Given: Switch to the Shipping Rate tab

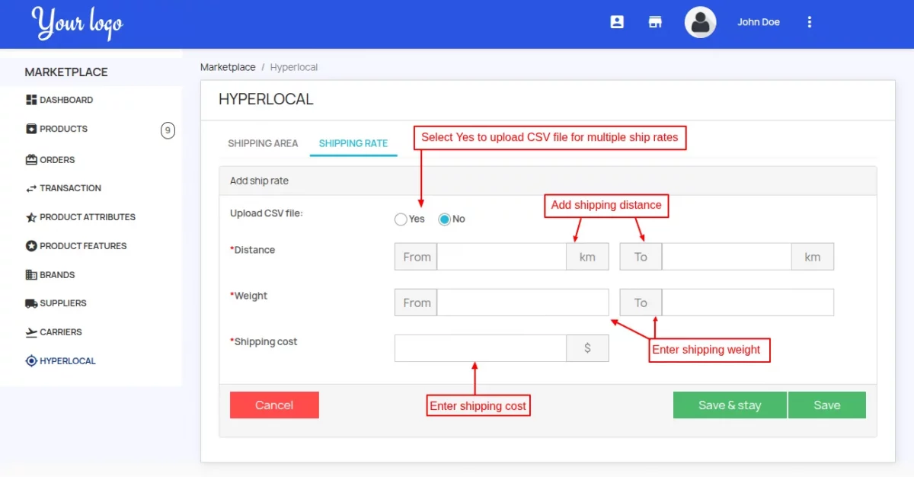Looking at the screenshot, I should tap(353, 143).
